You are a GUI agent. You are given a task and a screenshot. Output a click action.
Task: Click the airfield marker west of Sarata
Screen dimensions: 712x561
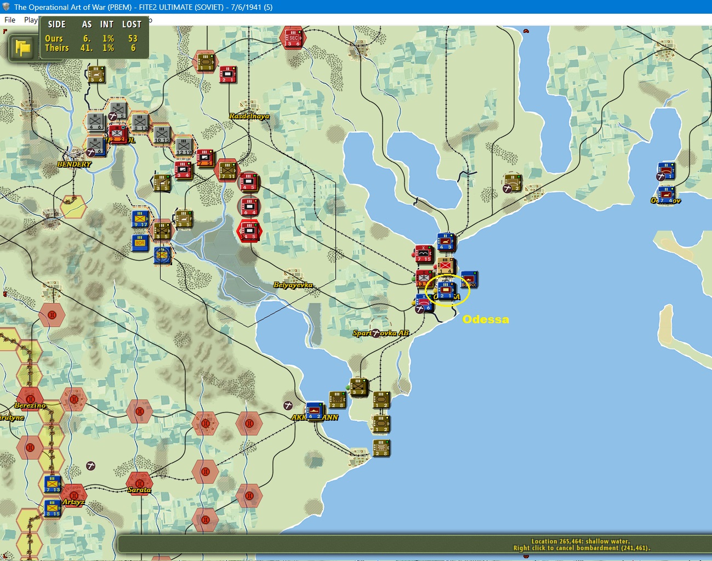tap(91, 466)
